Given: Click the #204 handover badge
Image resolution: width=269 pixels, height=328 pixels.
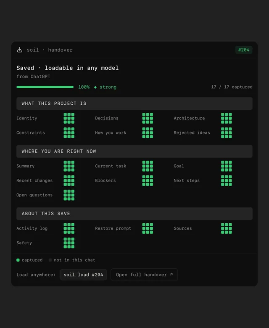Looking at the screenshot, I should (244, 50).
